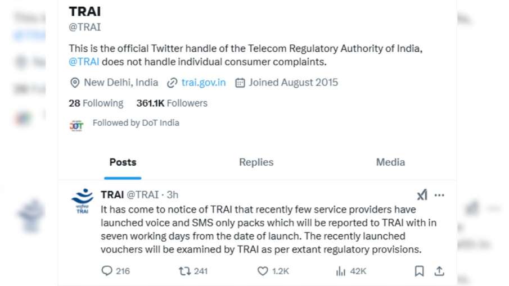Click the Grok xI icon on tweet
The height and width of the screenshot is (286, 509).
click(422, 195)
